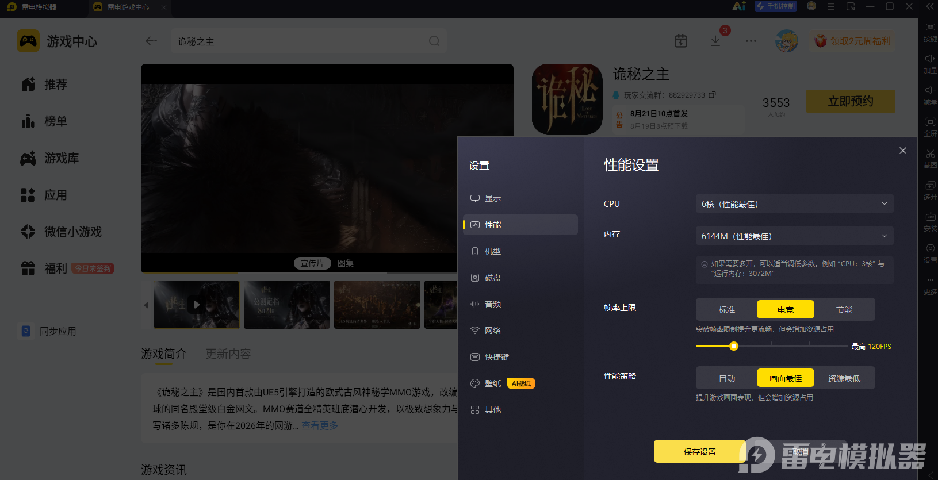Open the calendar check-in icon

click(681, 41)
